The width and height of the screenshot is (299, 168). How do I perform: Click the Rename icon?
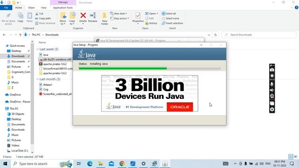(x=93, y=15)
